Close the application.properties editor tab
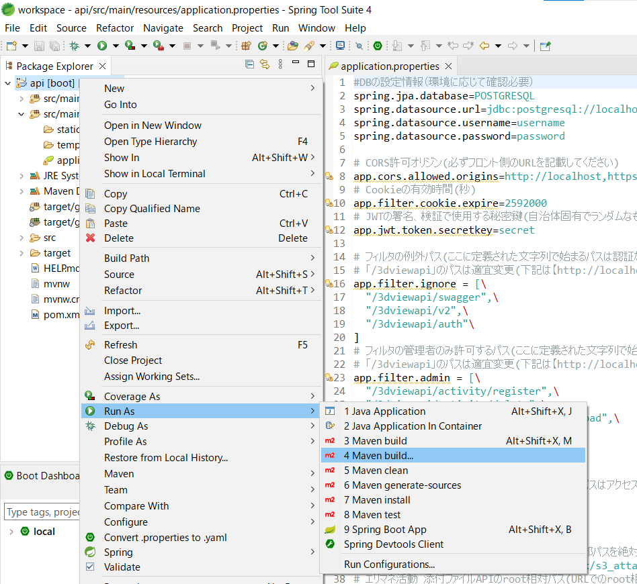 pos(448,66)
